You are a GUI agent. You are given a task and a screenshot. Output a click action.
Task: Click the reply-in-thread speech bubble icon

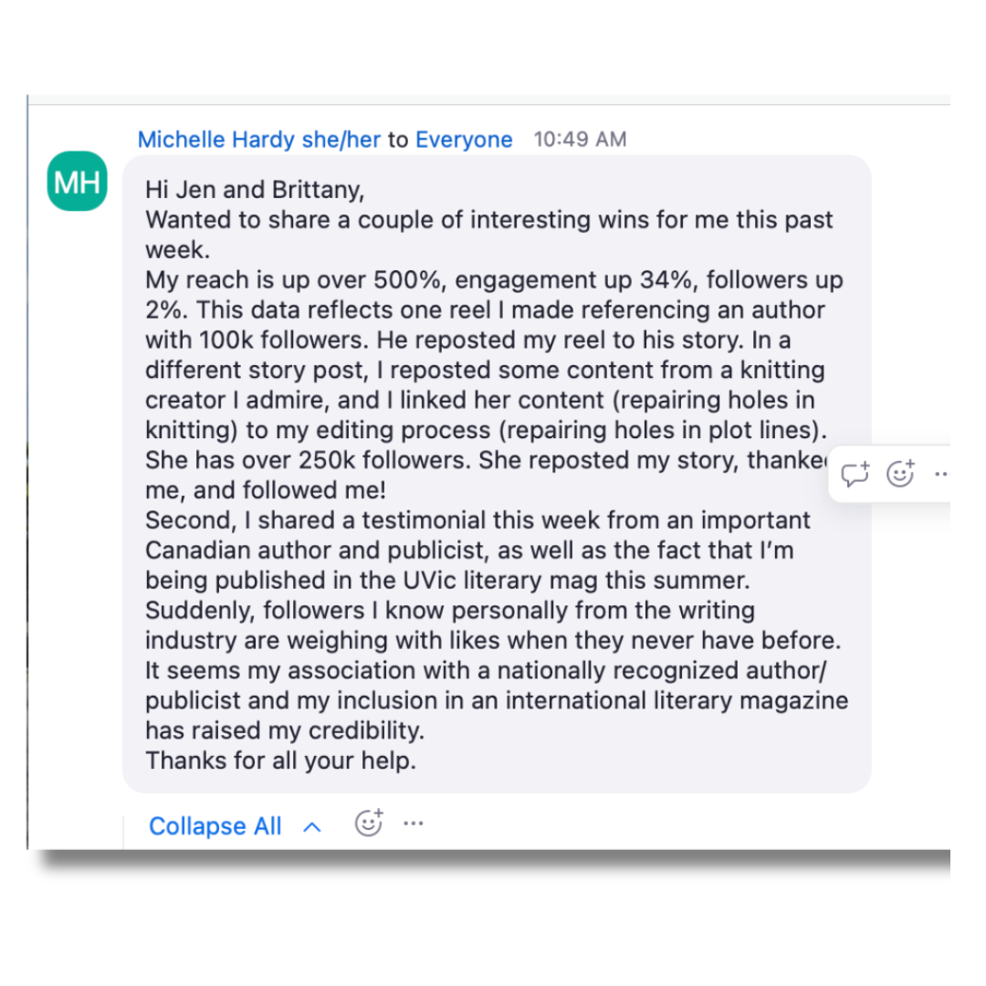(855, 474)
